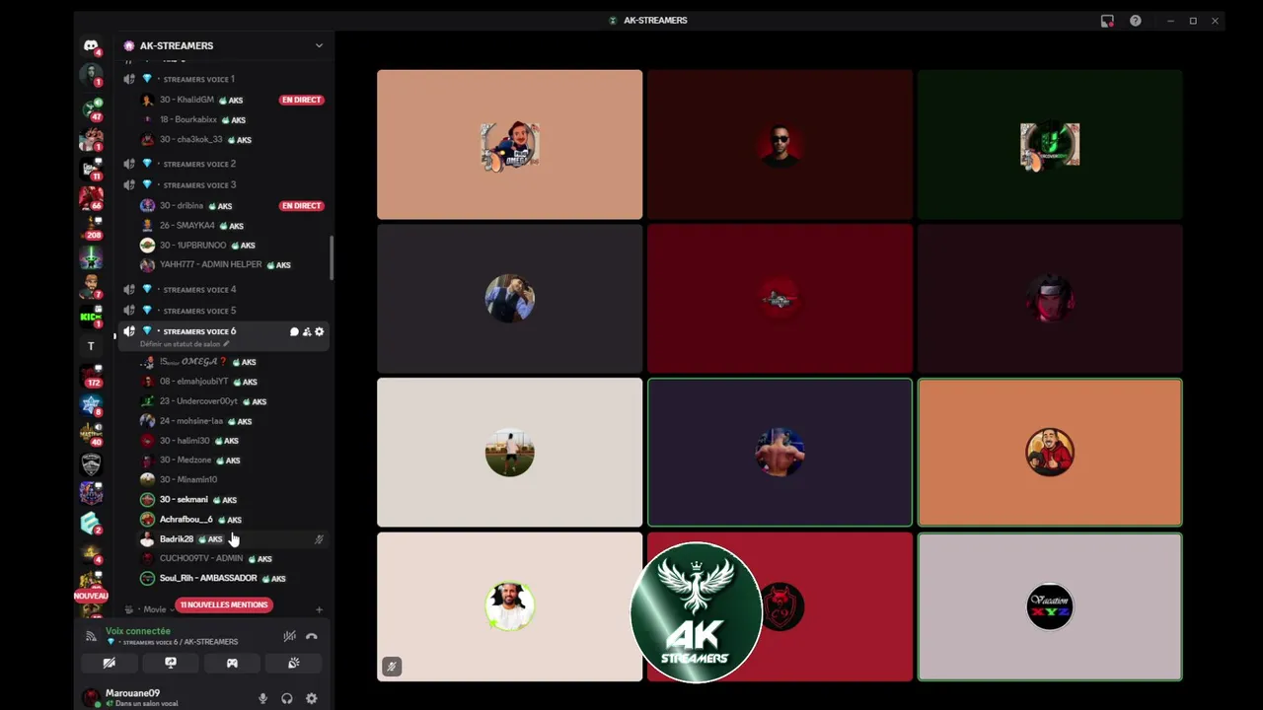
Task: Open AK-STREAMERS server dropdown menu
Action: [319, 45]
